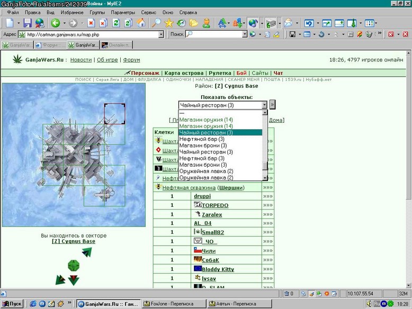The image size is (412, 309).
Task: Expand the mail icon dropdown arrow
Action: (x=297, y=23)
